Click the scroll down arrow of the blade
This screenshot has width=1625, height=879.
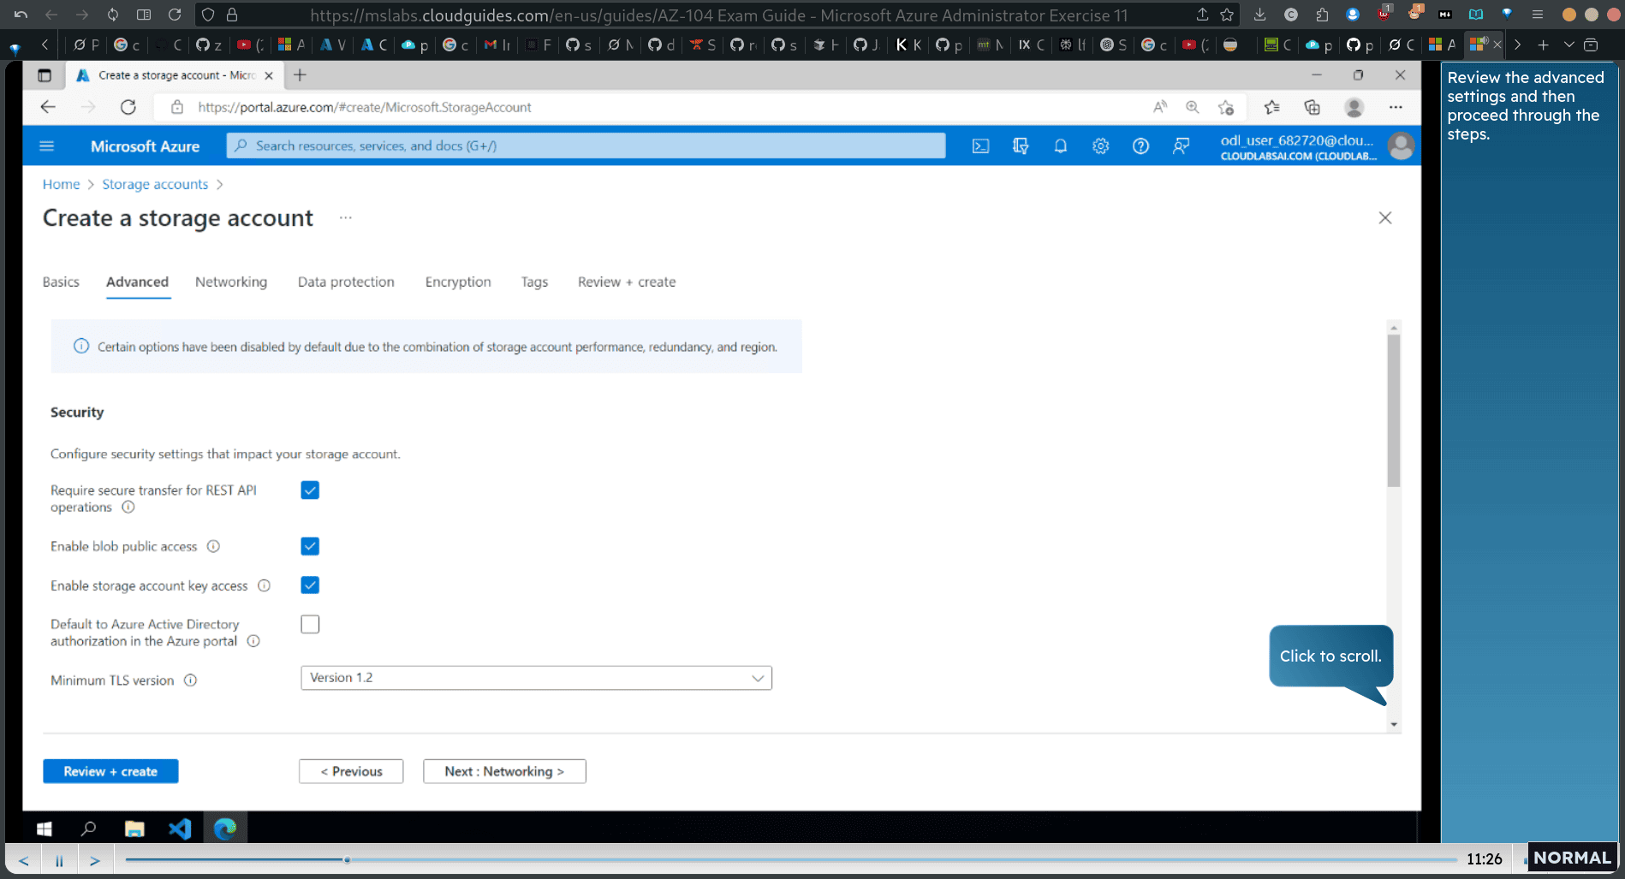point(1394,724)
